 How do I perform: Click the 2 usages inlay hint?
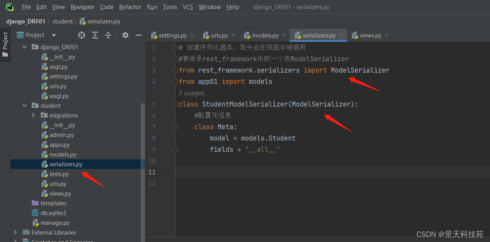coord(191,93)
